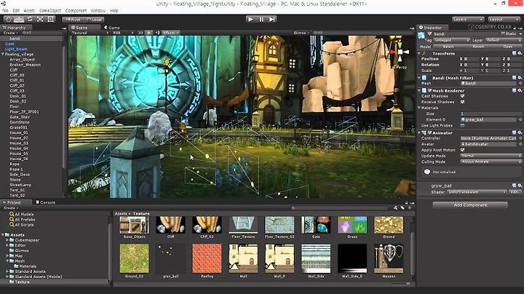
Task: Select the All Prefabs search filter
Action: coord(22,220)
